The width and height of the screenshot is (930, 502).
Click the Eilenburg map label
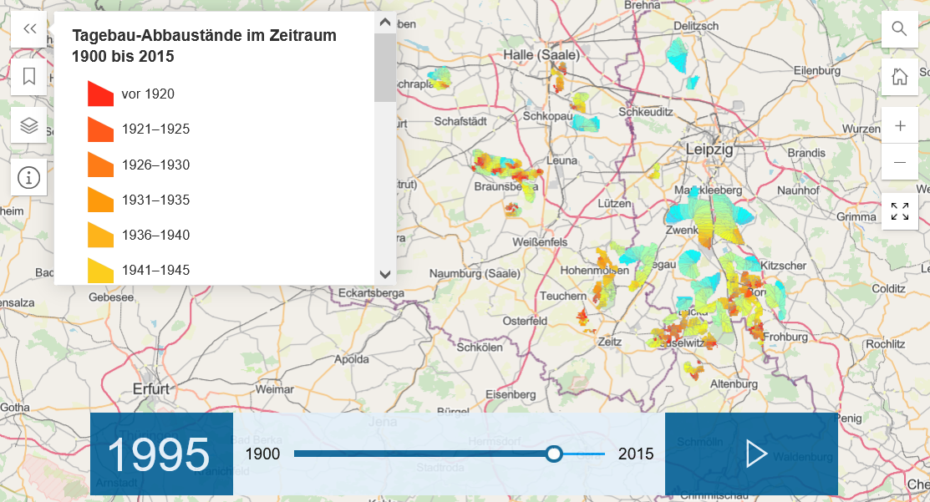point(817,70)
